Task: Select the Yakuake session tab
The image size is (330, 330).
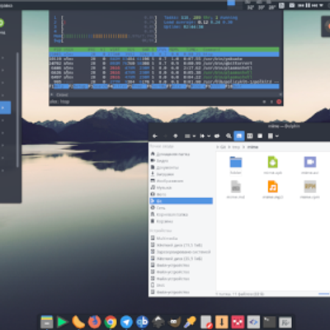Action: (62, 95)
